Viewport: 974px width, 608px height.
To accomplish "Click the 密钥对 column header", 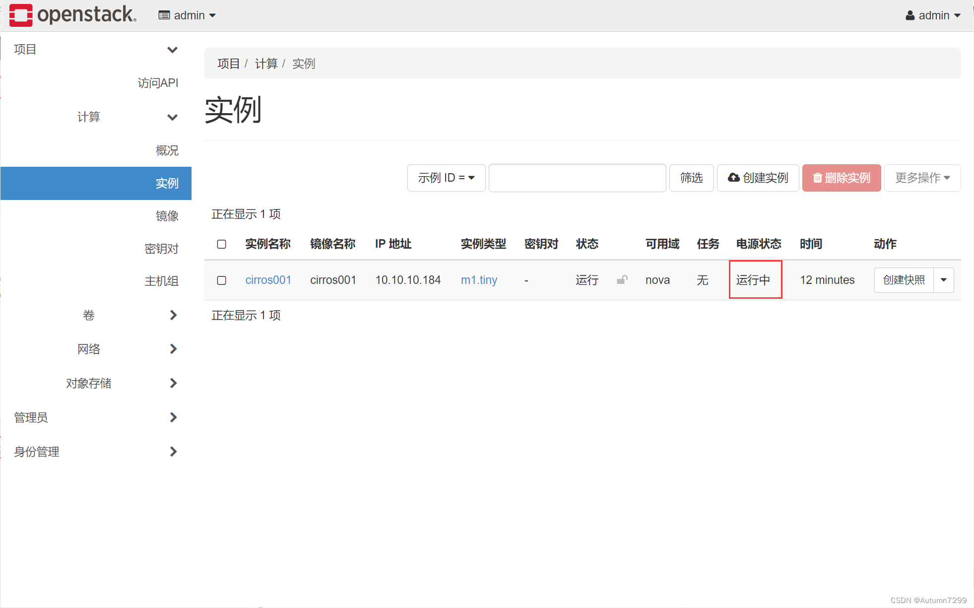I will click(x=541, y=244).
